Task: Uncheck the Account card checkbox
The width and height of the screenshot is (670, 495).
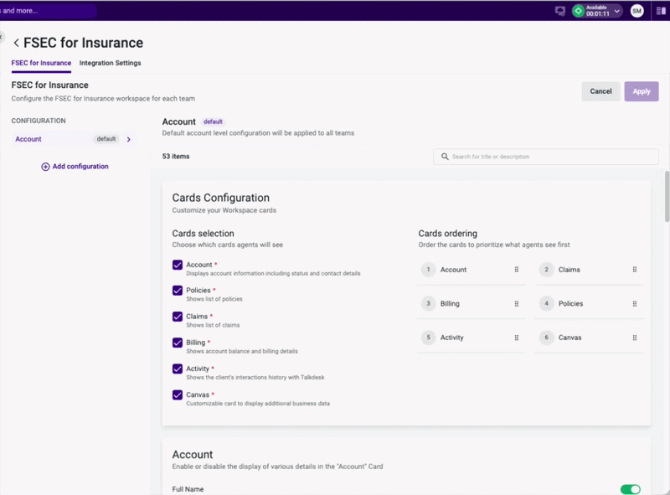Action: (x=178, y=265)
